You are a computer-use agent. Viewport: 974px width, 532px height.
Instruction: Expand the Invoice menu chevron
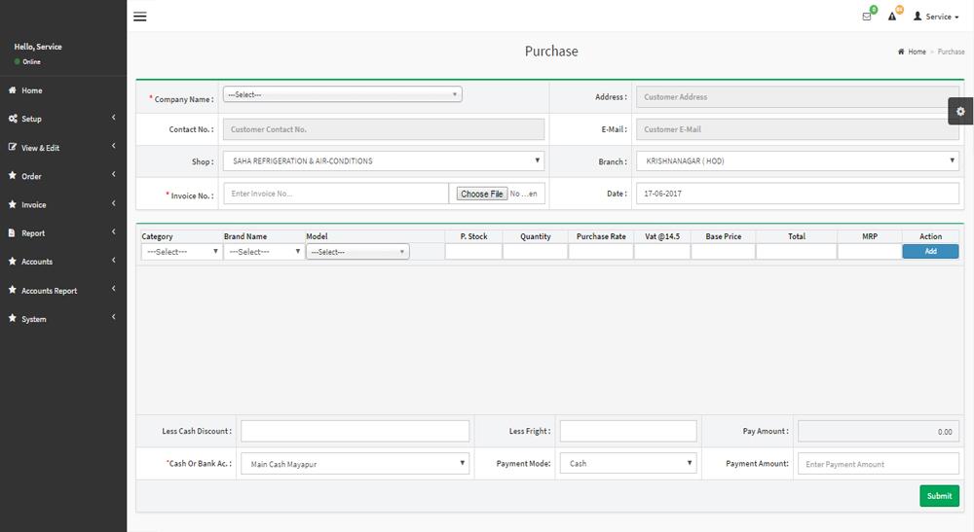pos(114,202)
